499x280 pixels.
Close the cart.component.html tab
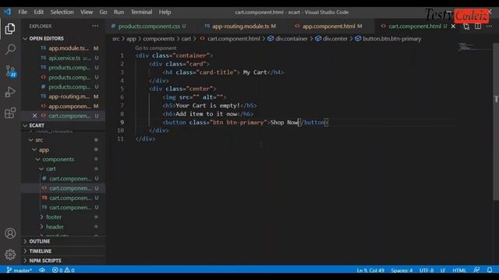[x=453, y=26]
